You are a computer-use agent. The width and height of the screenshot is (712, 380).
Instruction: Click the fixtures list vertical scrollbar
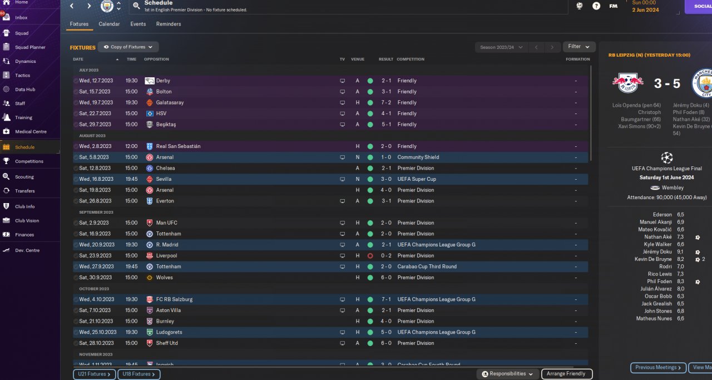point(591,114)
